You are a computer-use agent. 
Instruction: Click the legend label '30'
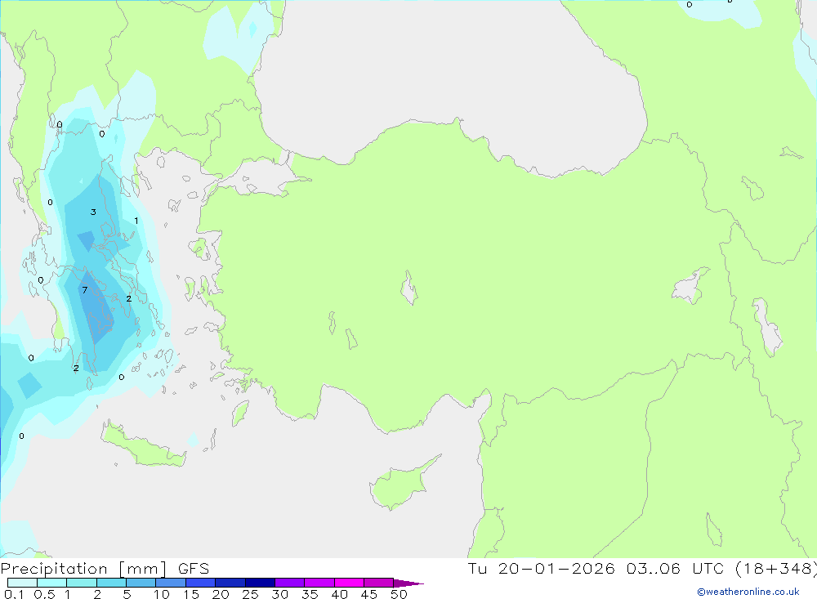279,594
